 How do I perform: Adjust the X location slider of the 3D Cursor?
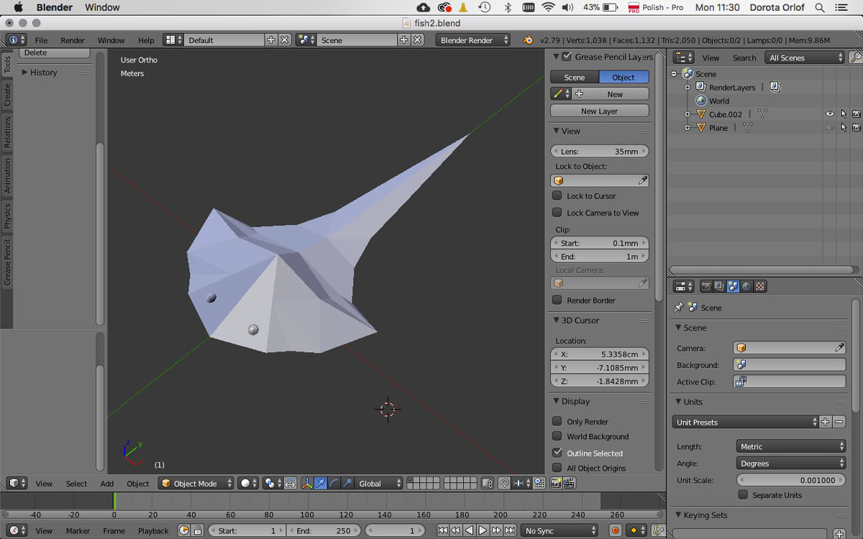click(x=600, y=354)
